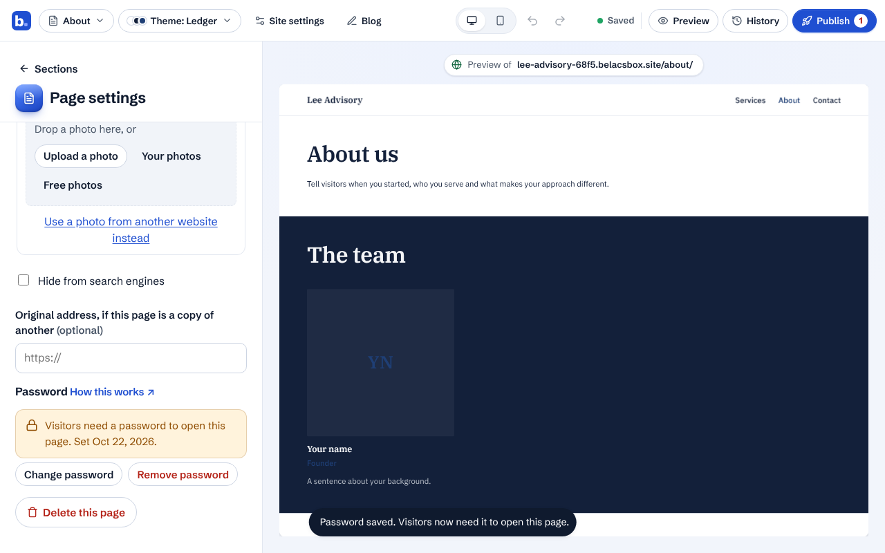The height and width of the screenshot is (553, 885).
Task: Click the original address https:// field
Action: tap(131, 358)
